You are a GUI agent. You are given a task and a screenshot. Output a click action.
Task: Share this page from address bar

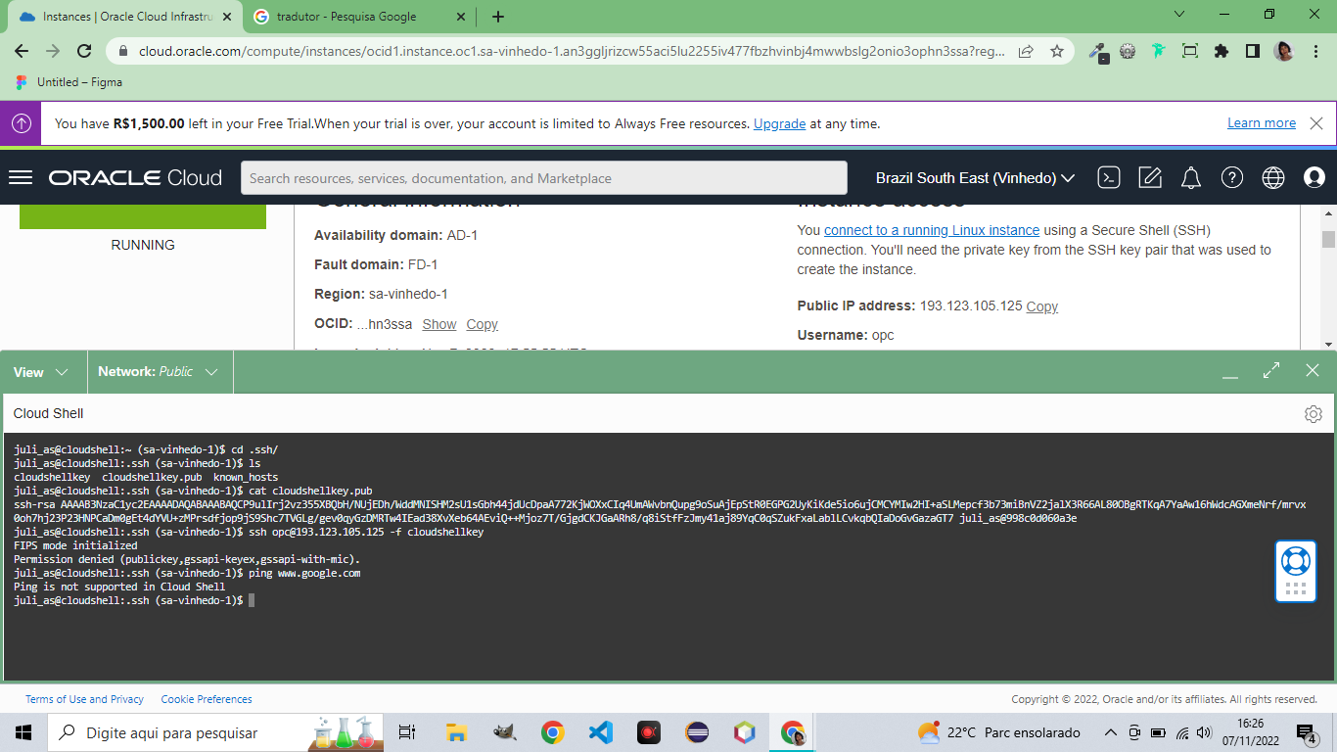(1026, 51)
